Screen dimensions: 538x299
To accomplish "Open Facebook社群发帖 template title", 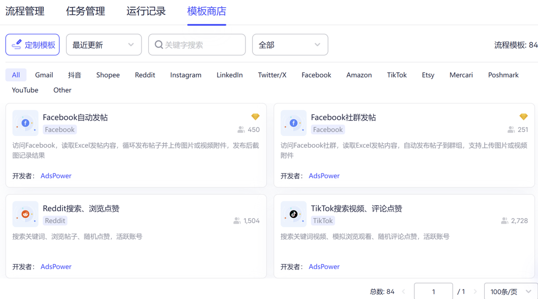I will (x=343, y=117).
